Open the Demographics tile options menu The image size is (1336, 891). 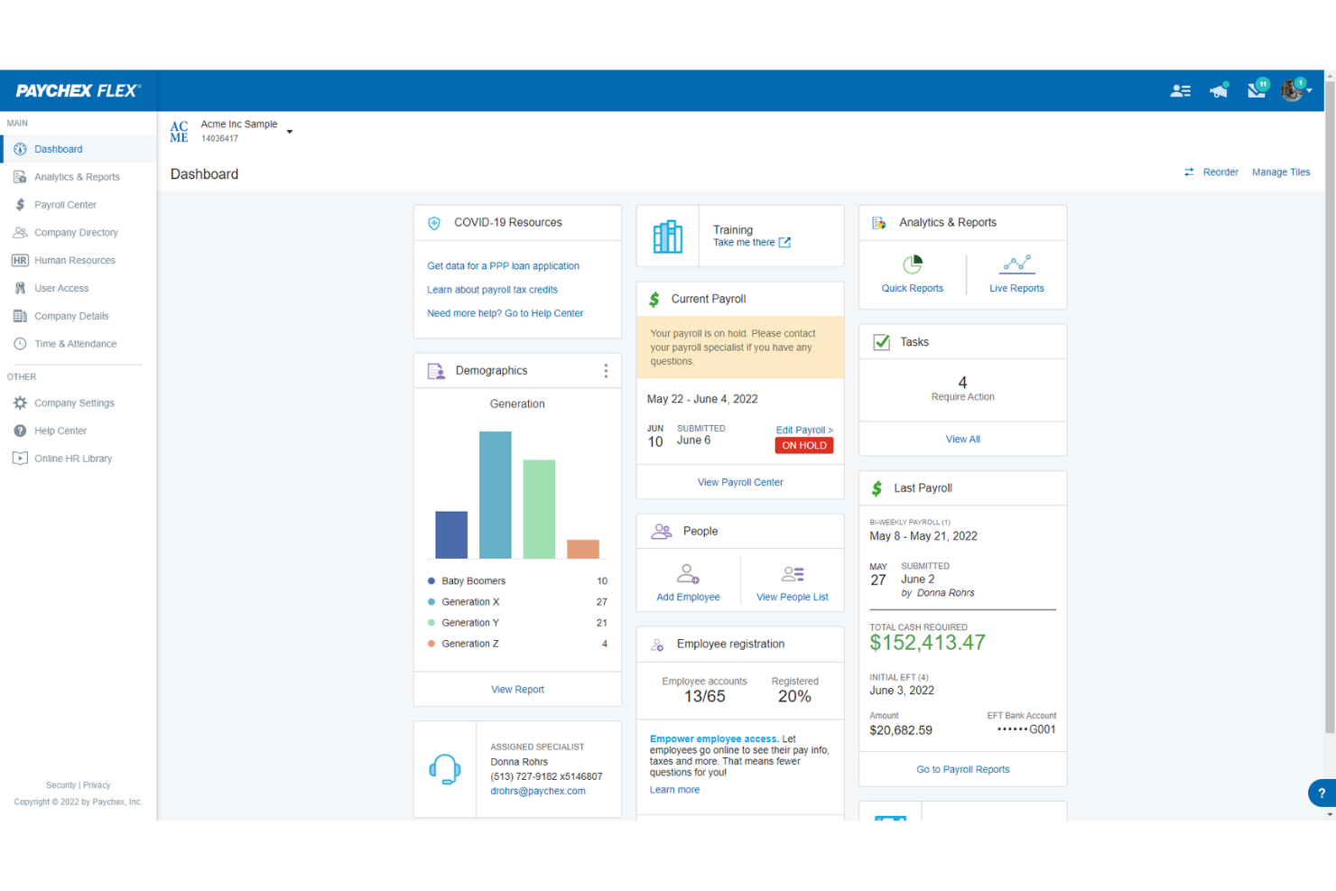tap(606, 370)
